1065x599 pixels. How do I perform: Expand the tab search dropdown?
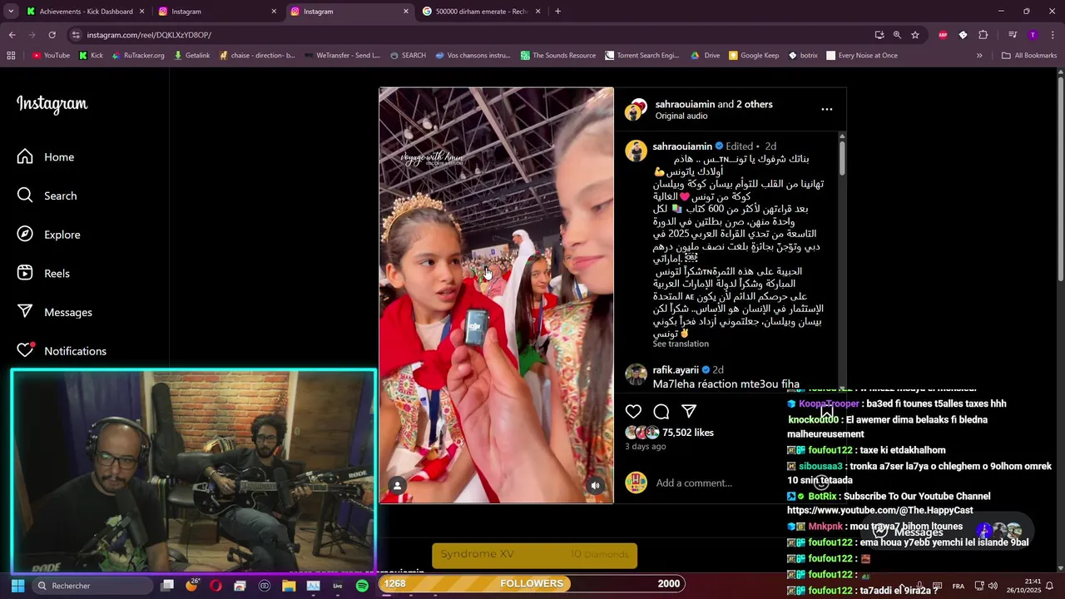pos(11,12)
